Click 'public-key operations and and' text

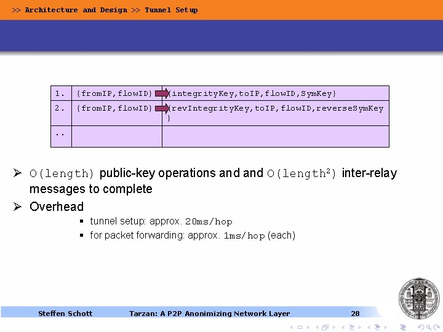click(182, 173)
